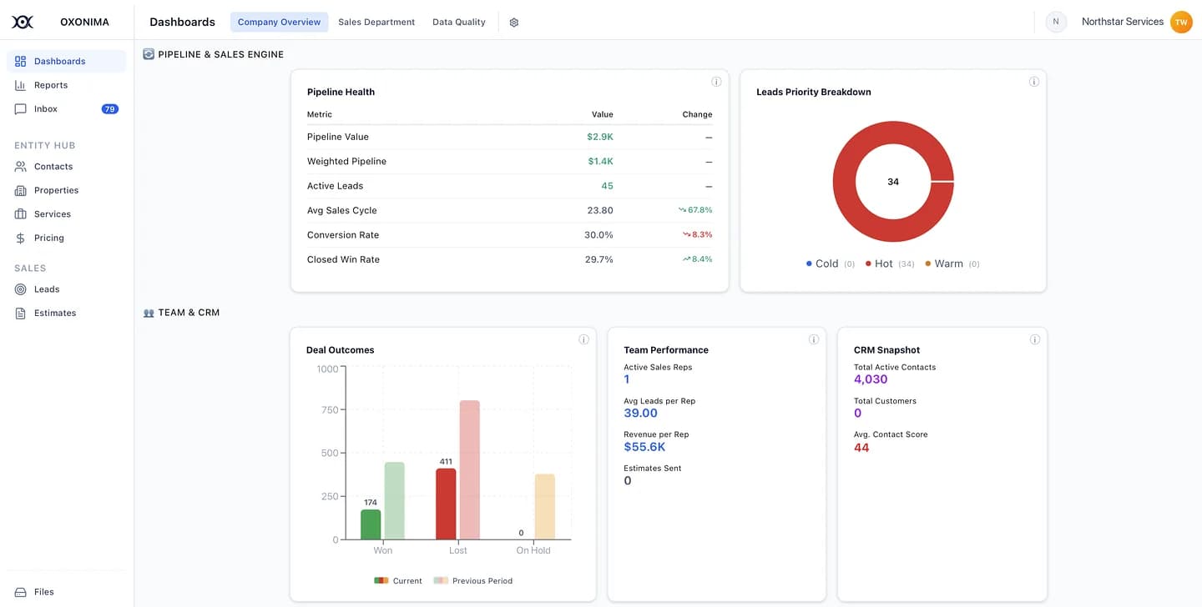
Task: Toggle the Hot legend item
Action: tap(890, 263)
